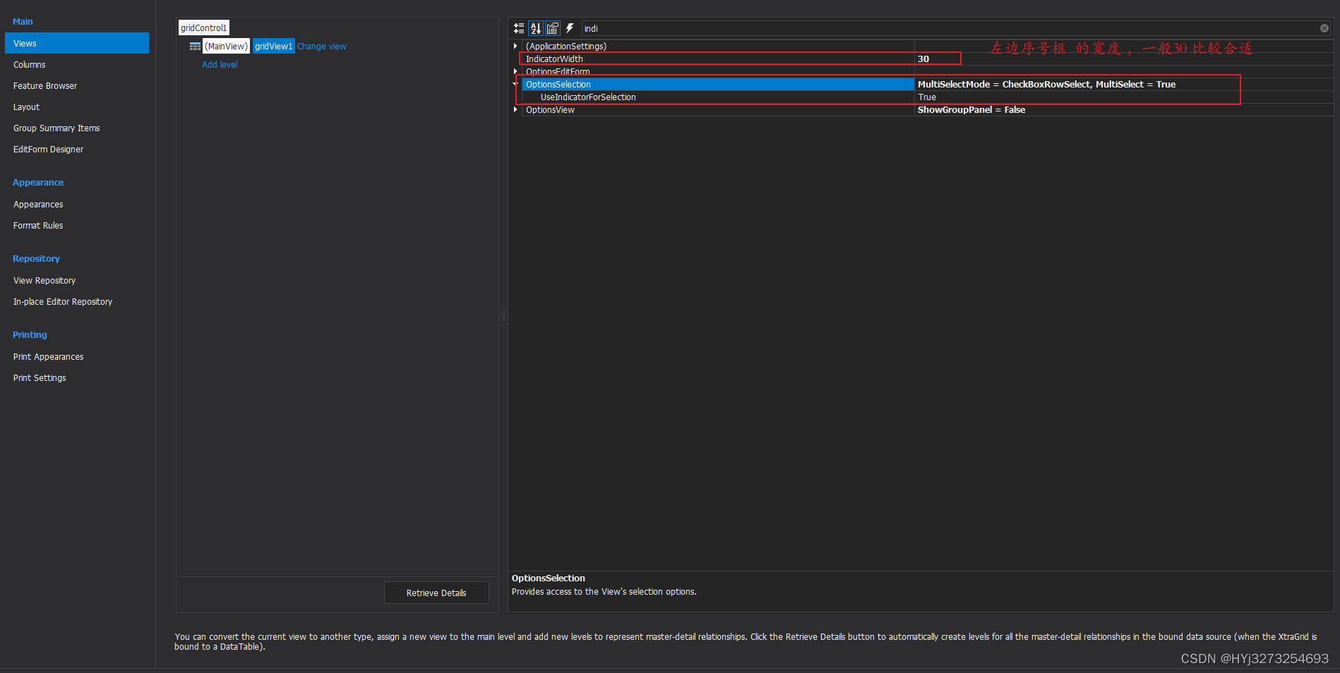Select the (MainView) tab
Image resolution: width=1340 pixels, height=673 pixels.
pyautogui.click(x=226, y=46)
